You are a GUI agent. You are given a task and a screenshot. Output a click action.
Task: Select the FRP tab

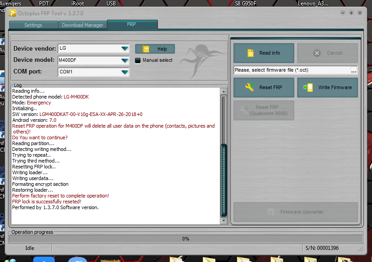pos(132,24)
